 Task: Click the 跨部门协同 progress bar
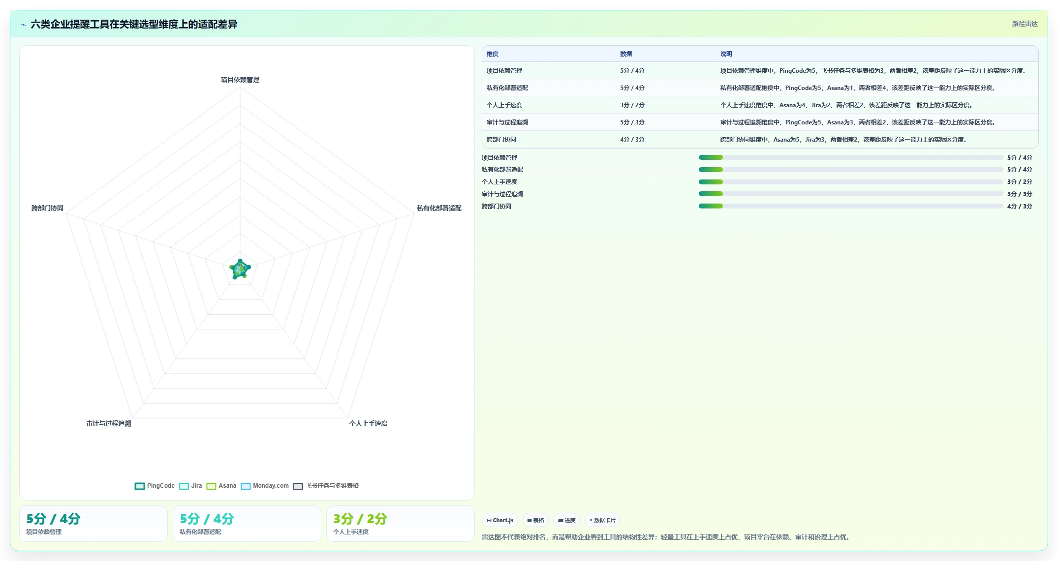click(850, 206)
